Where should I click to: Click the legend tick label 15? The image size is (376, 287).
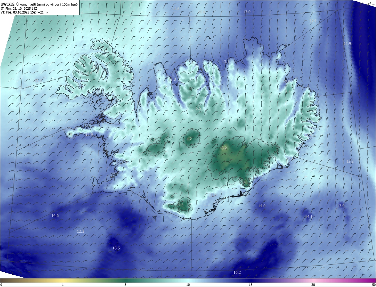(x=251, y=285)
